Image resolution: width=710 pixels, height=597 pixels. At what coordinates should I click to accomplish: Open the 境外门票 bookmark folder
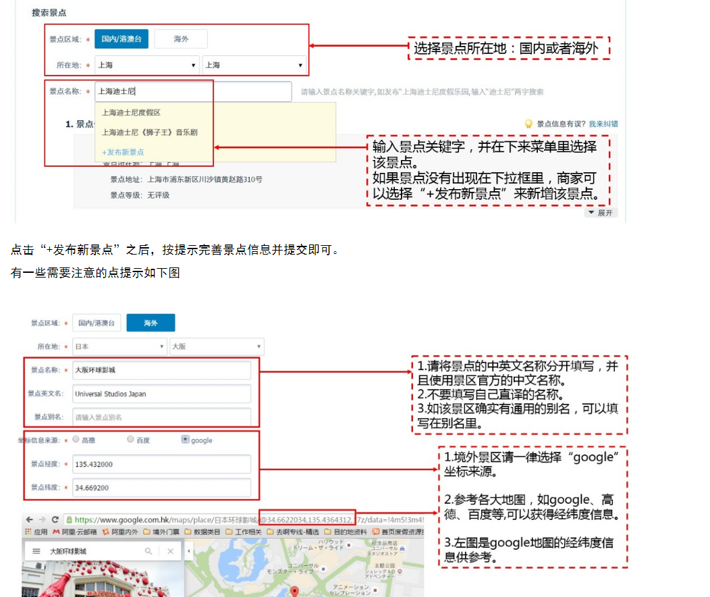(x=161, y=531)
